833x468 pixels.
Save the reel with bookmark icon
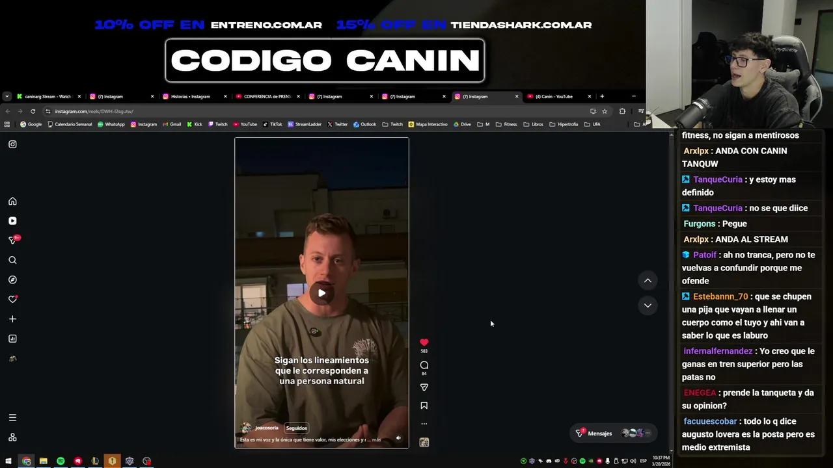pos(424,406)
